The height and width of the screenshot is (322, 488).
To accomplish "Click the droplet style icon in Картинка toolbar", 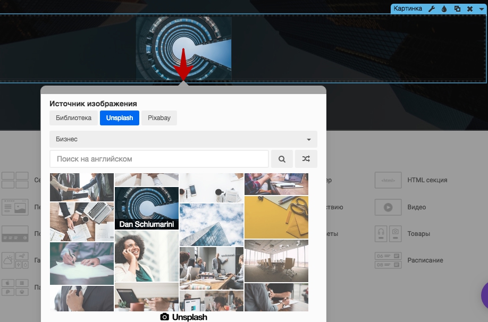I will 444,9.
